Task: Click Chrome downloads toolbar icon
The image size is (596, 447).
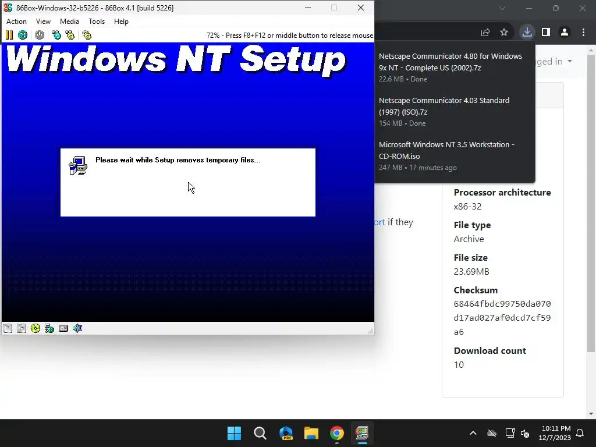Action: coord(527,33)
